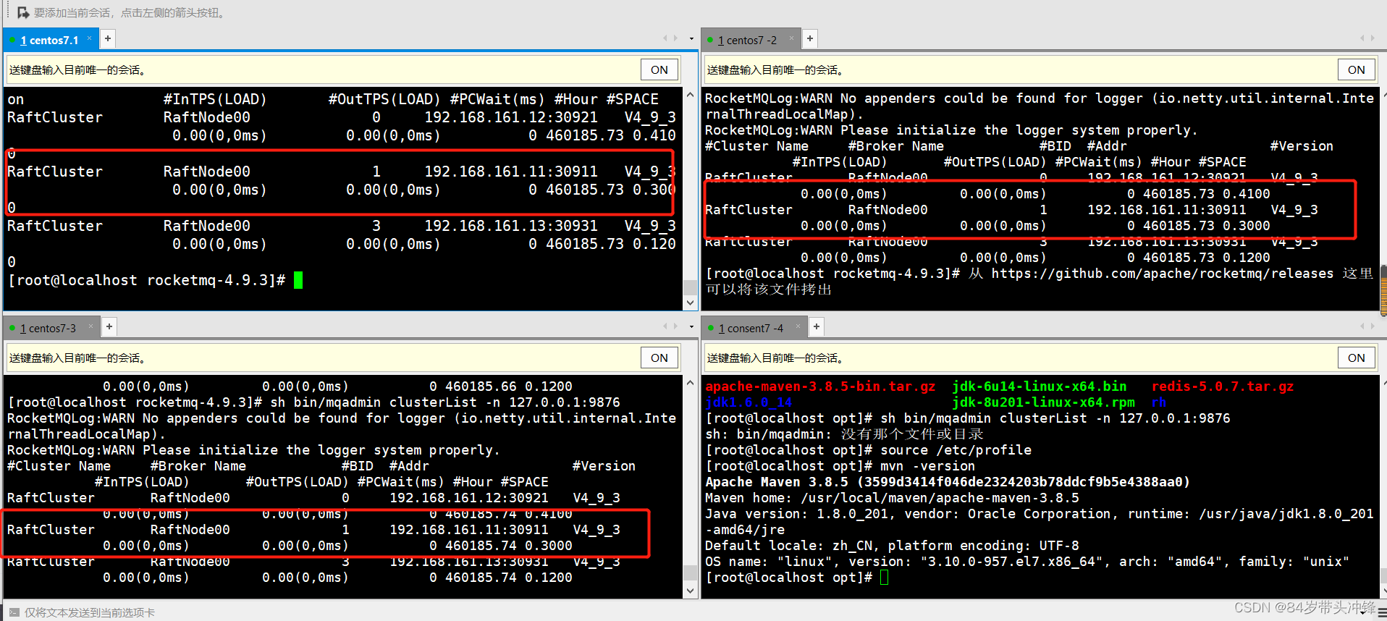Click '#Version' column header in centos7 -2 pane
The width and height of the screenshot is (1387, 621).
coord(1302,146)
